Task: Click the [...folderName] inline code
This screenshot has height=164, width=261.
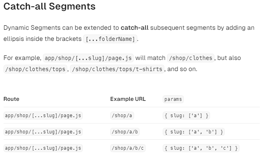Action: point(111,39)
